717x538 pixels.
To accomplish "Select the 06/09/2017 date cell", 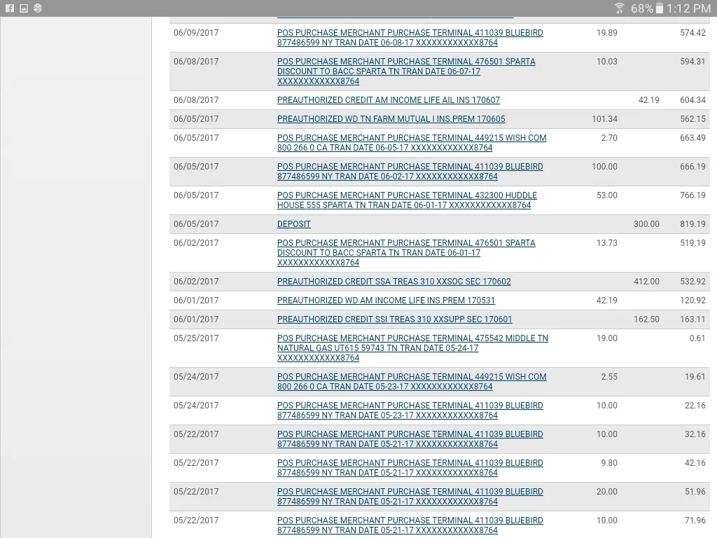I will (196, 33).
